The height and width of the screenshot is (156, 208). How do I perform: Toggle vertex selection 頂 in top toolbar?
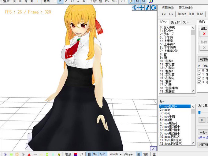[x=14, y=1]
